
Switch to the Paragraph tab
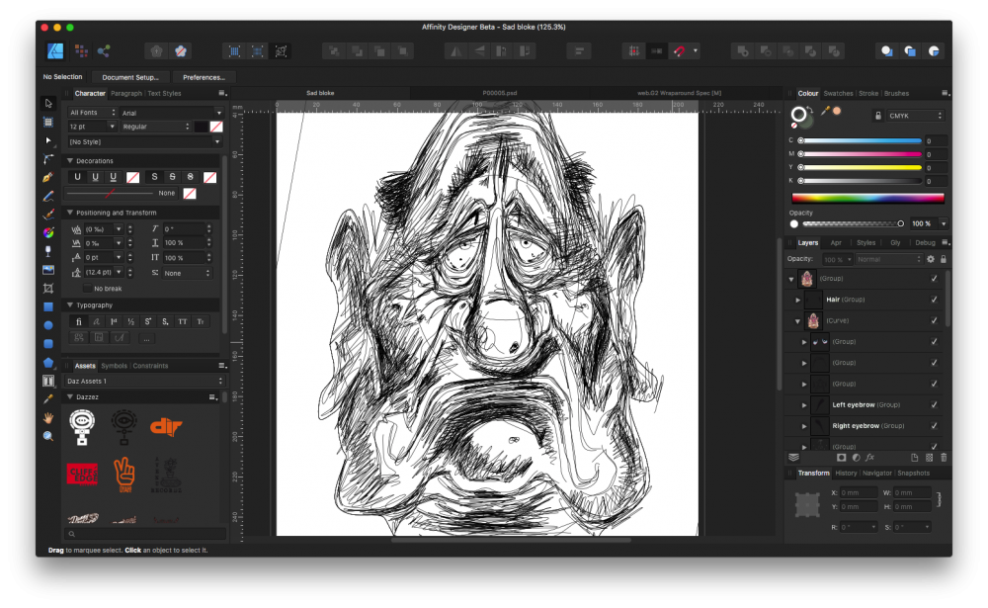[x=128, y=93]
